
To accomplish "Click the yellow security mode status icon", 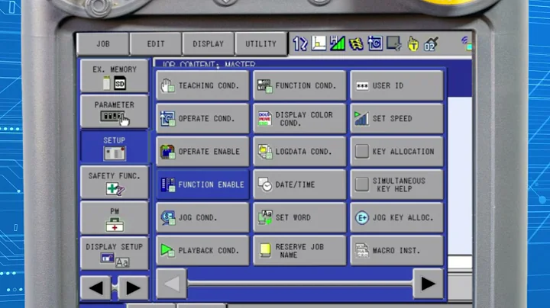I will point(356,43).
